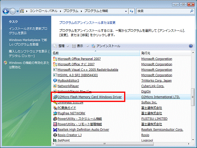Click the Back navigation arrow button

coord(6,11)
